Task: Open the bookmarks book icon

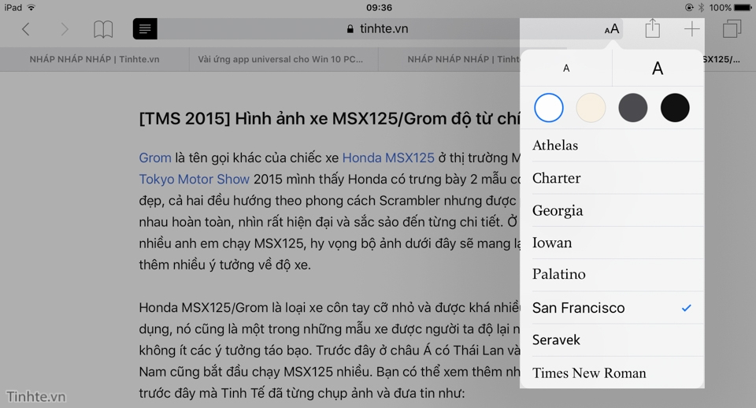Action: (103, 29)
